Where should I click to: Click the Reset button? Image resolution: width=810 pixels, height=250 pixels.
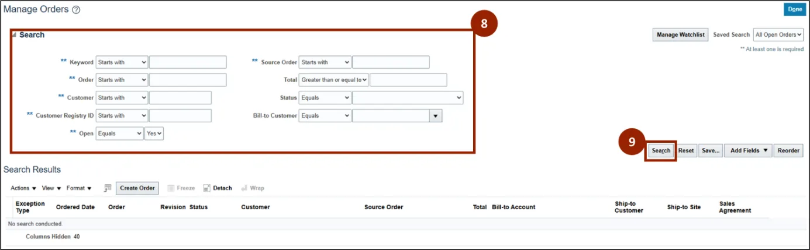point(686,151)
